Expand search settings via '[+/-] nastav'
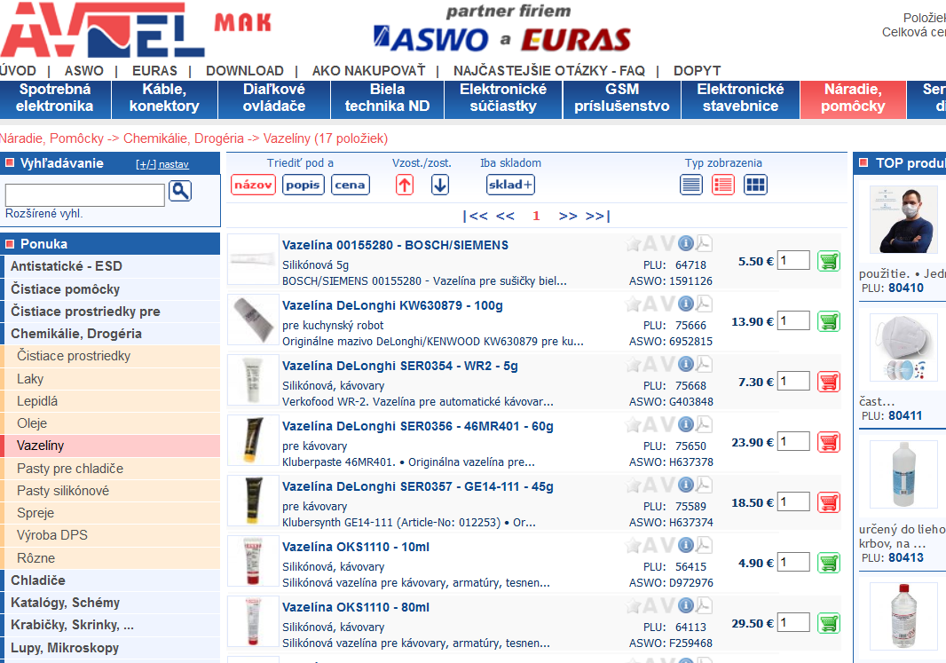The width and height of the screenshot is (946, 663). (x=162, y=164)
